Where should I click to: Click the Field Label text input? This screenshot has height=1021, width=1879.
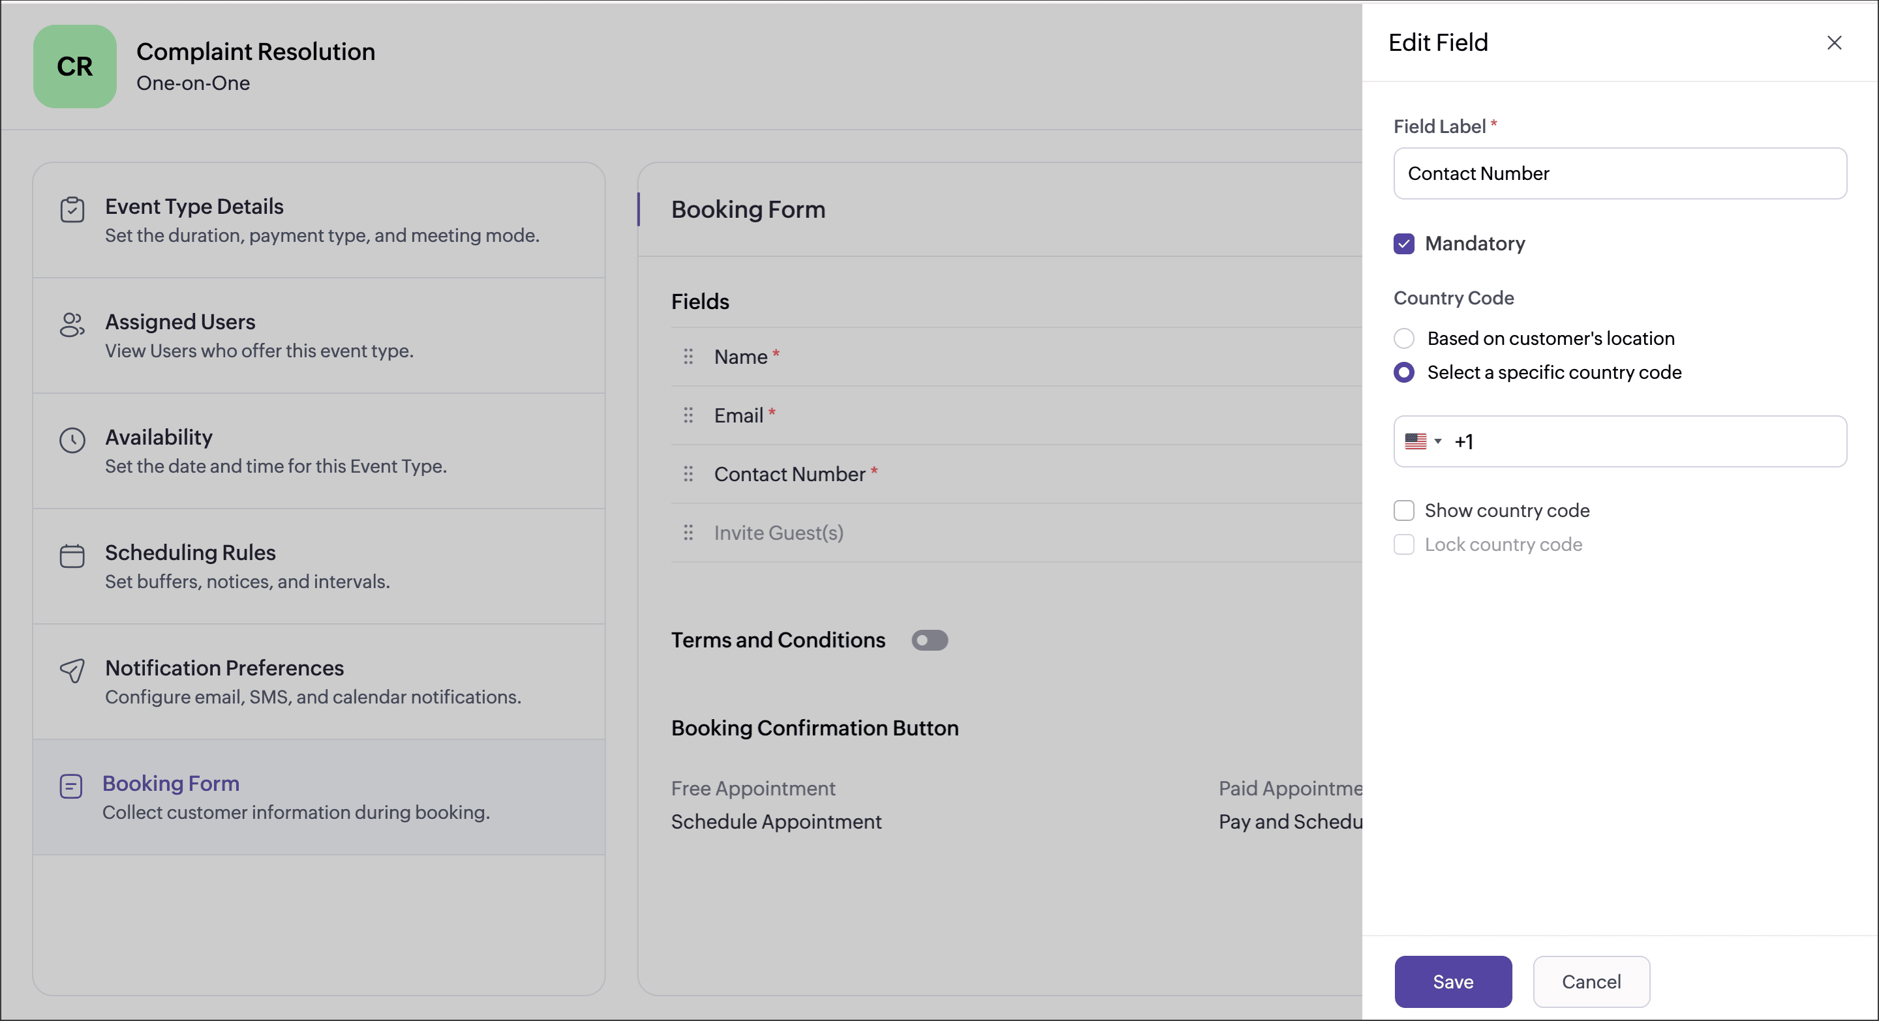1619,173
